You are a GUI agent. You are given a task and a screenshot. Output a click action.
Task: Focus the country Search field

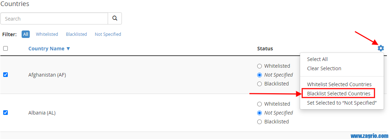(x=54, y=18)
